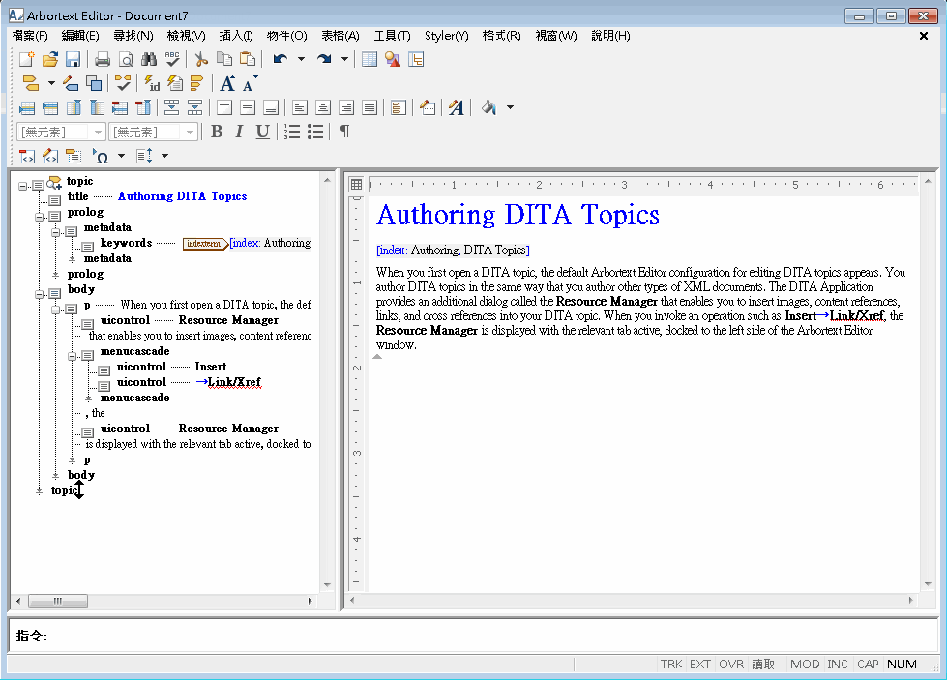Collapse the metadata node in the tree
This screenshot has width=947, height=680.
tap(55, 232)
